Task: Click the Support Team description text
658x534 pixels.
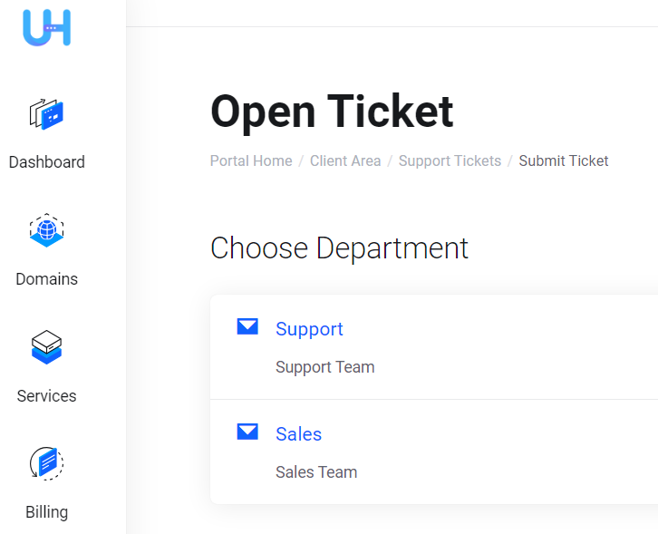Action: 324,367
